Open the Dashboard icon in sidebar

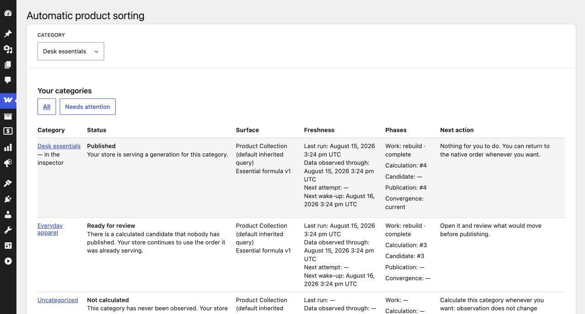click(8, 13)
